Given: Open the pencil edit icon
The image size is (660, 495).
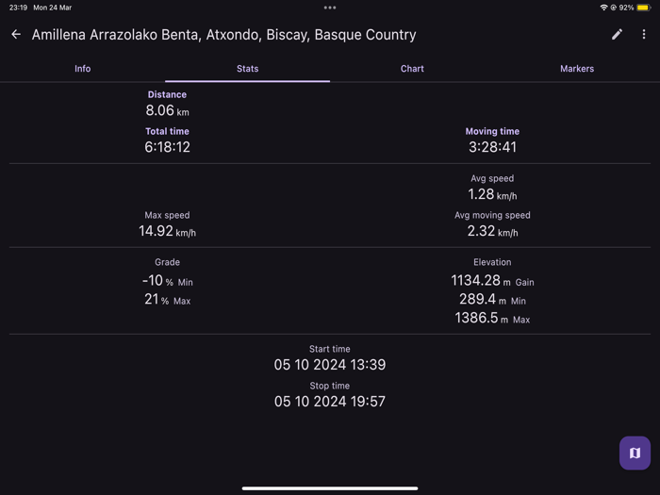Looking at the screenshot, I should (x=617, y=35).
